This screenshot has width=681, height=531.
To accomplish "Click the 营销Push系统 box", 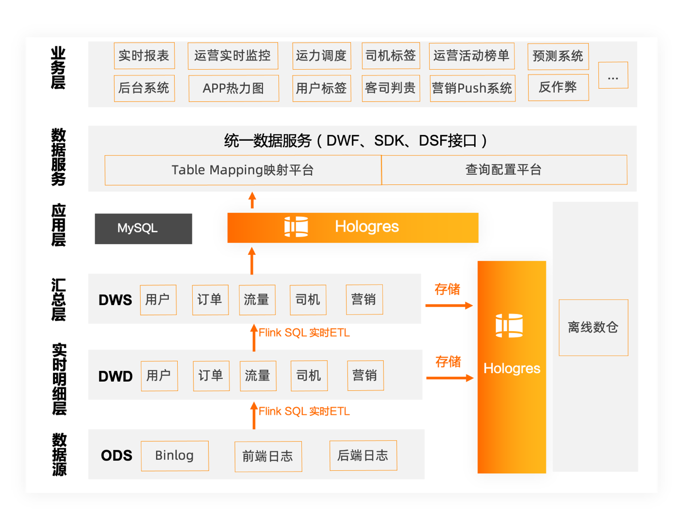I will [x=472, y=88].
